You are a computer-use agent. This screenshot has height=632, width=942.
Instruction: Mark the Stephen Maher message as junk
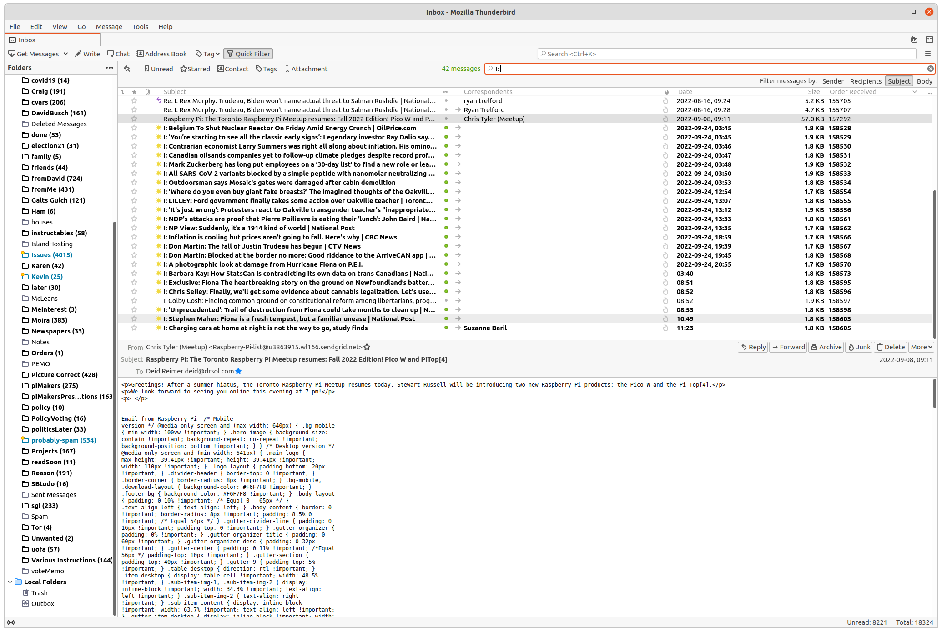(665, 319)
